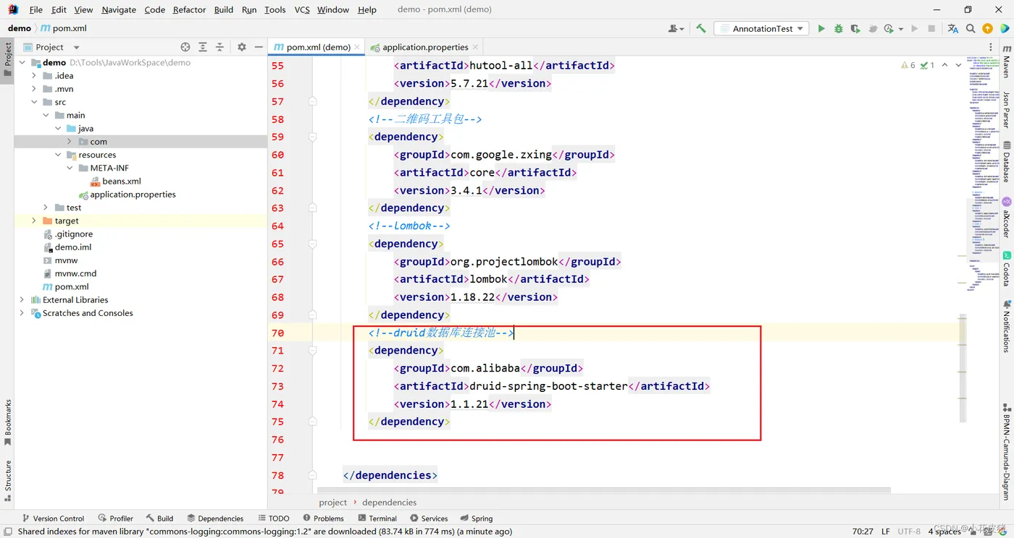Open the translate icon in the toolbar

(953, 29)
